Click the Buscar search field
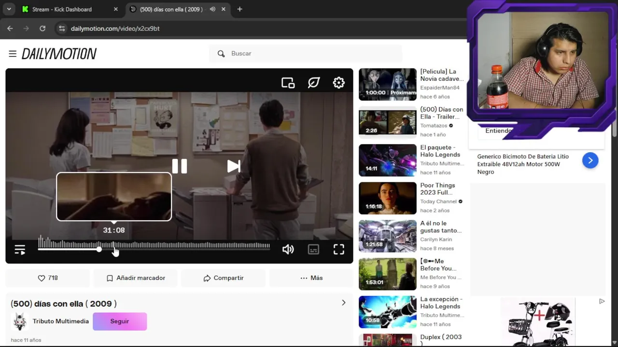This screenshot has height=347, width=618. [306, 53]
